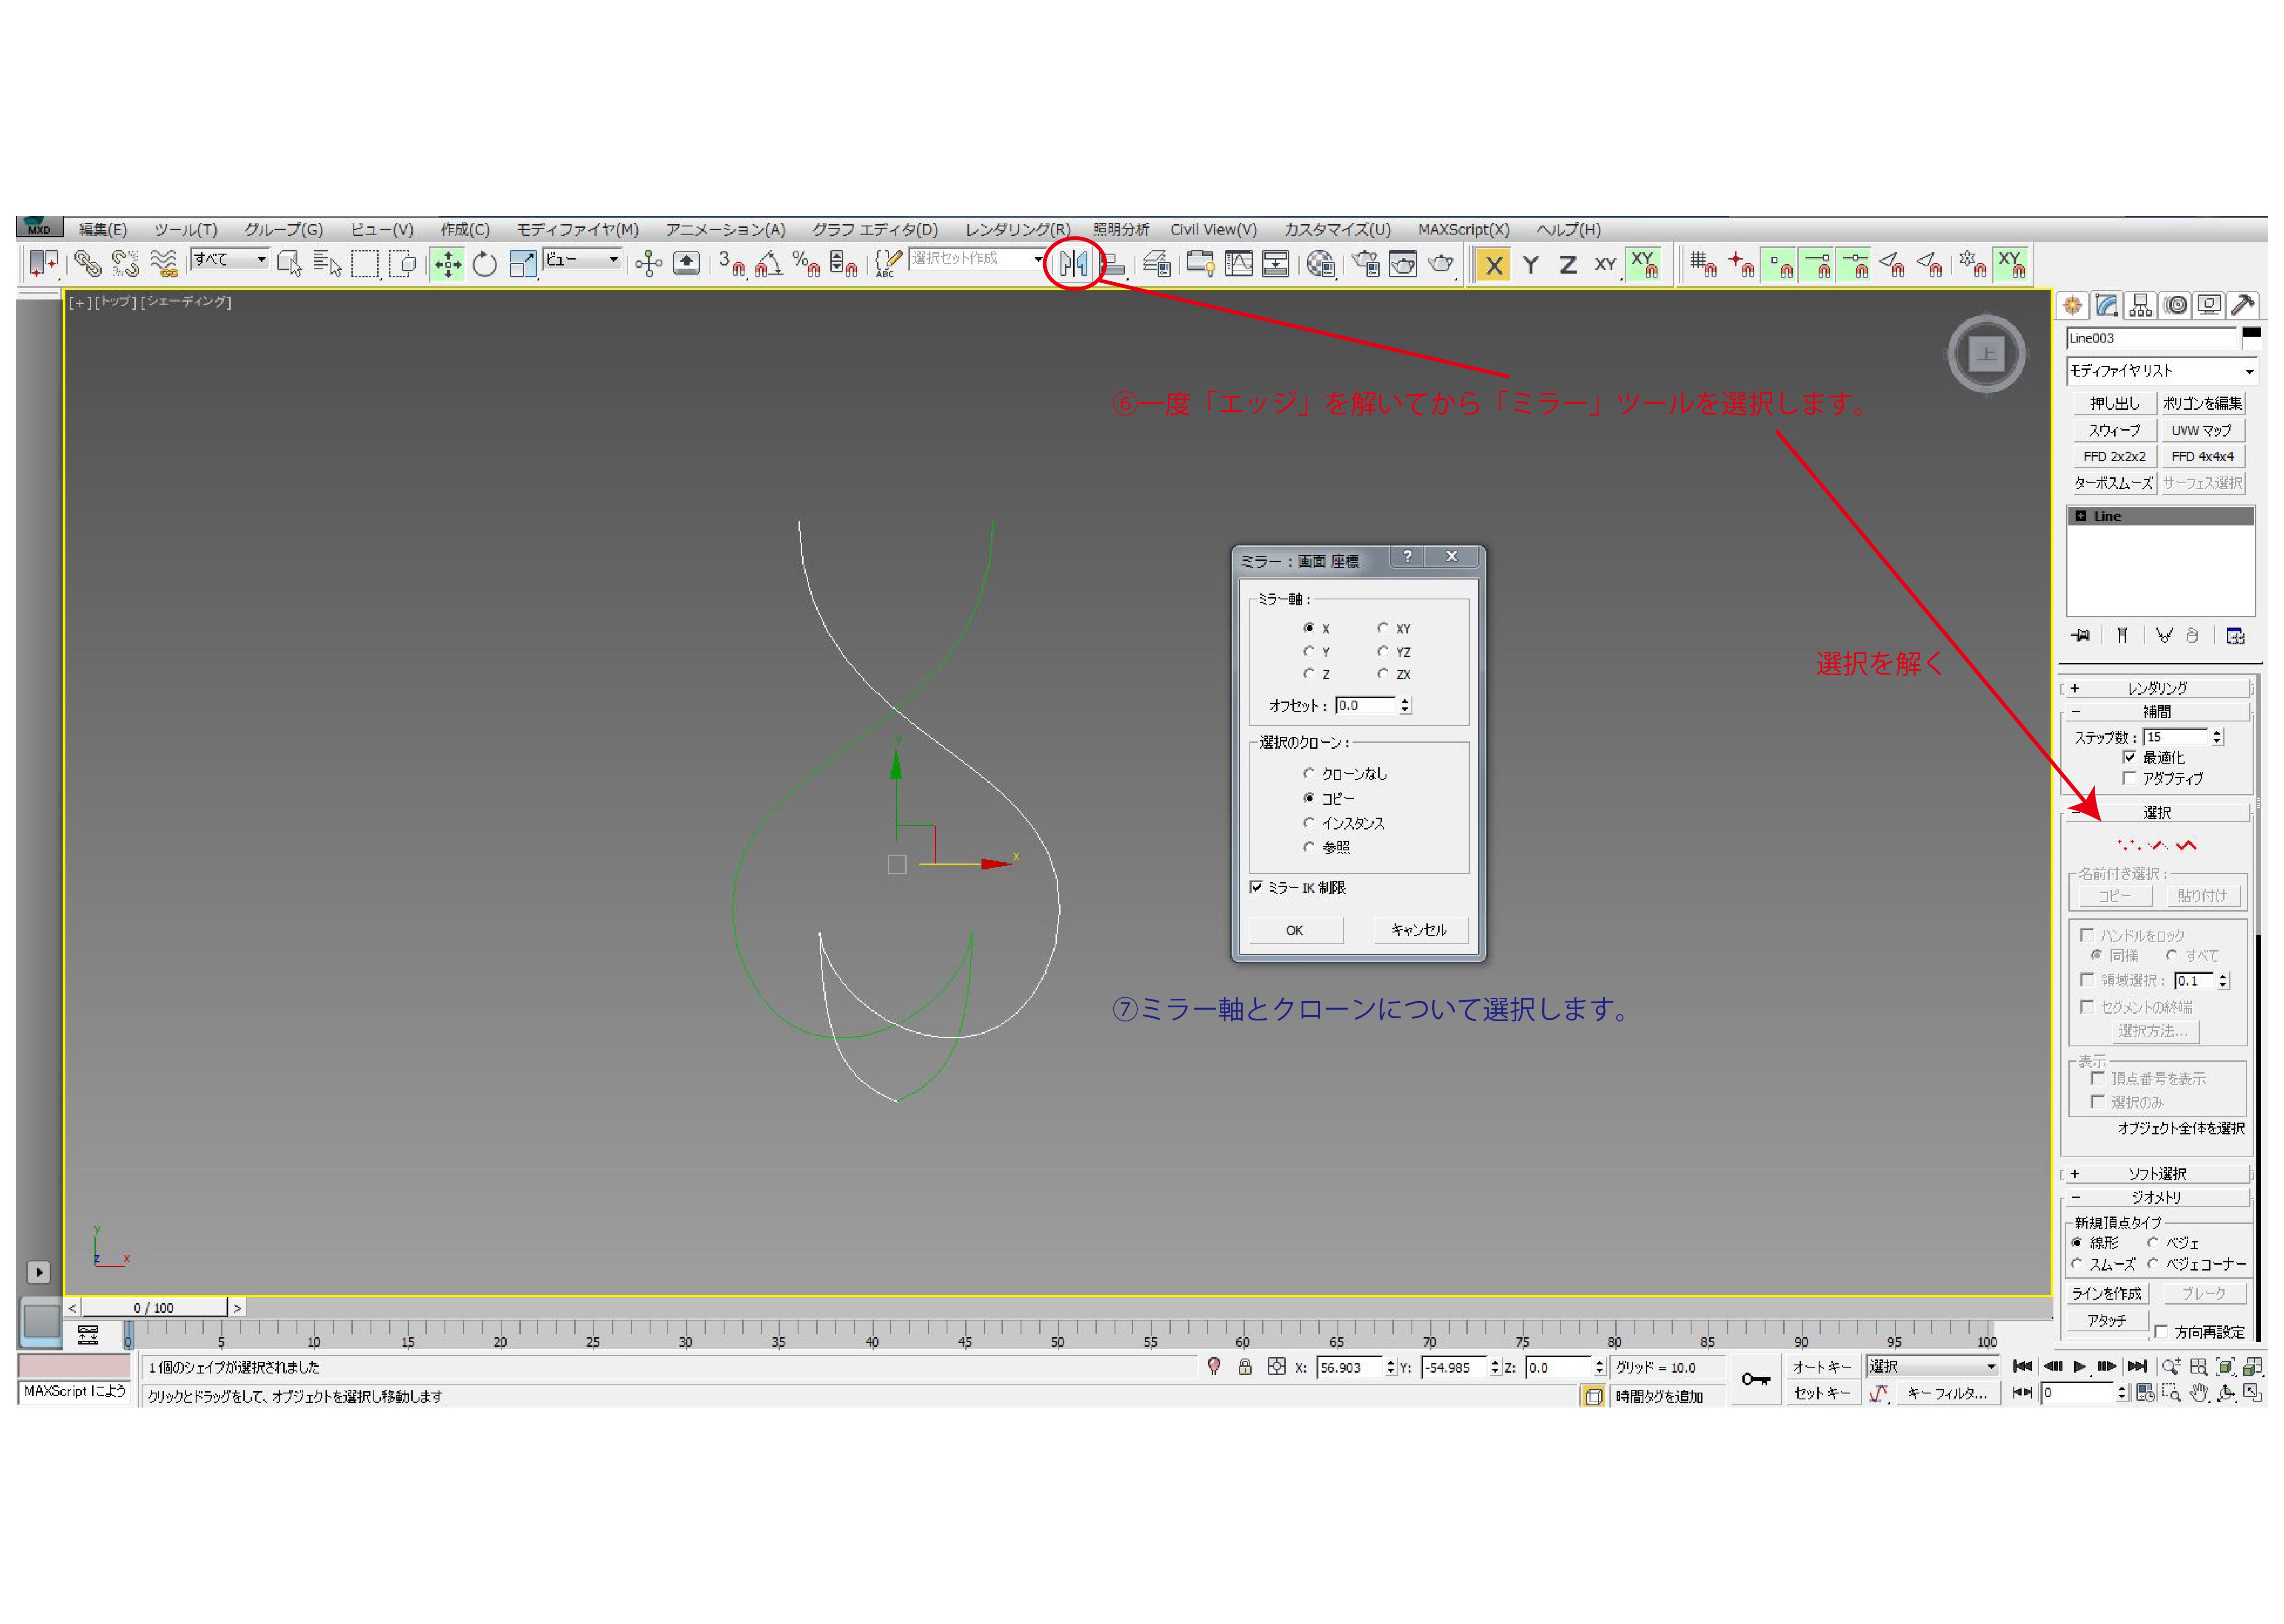Image resolution: width=2284 pixels, height=1624 pixels.
Task: Activate Select and Move tool
Action: (x=447, y=265)
